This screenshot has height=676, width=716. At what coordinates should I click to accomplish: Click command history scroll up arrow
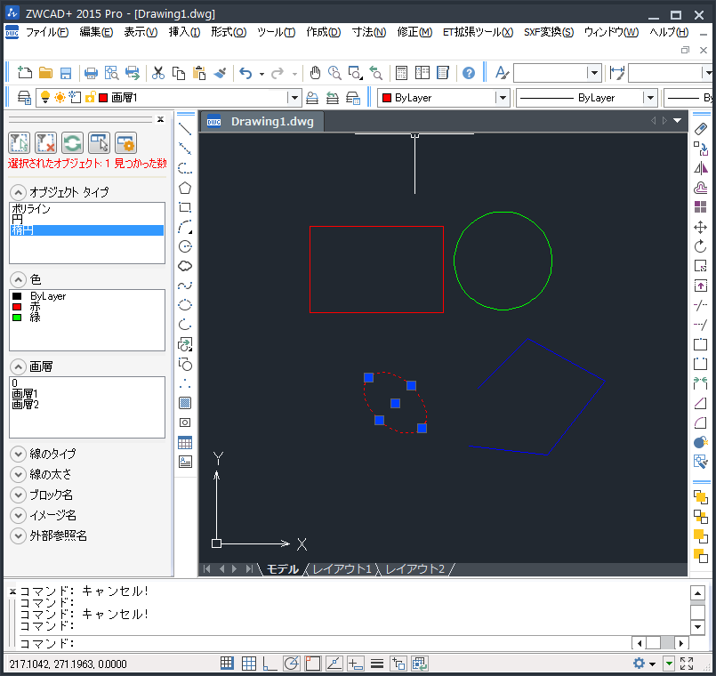(x=697, y=593)
